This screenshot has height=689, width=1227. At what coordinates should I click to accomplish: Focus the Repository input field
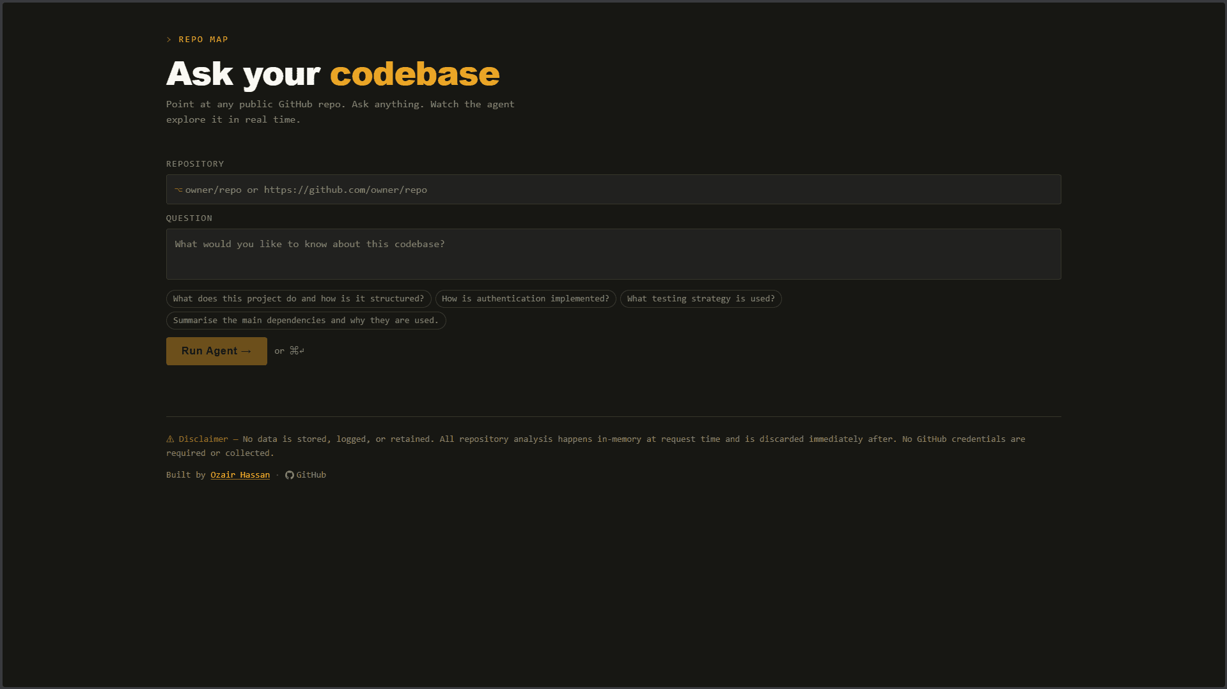(614, 190)
